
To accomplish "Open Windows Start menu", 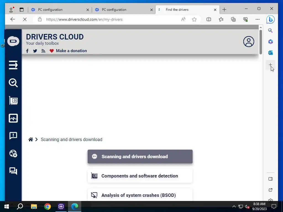I will tap(6, 206).
